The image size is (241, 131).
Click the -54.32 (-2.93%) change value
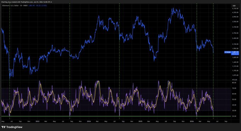[41, 6]
